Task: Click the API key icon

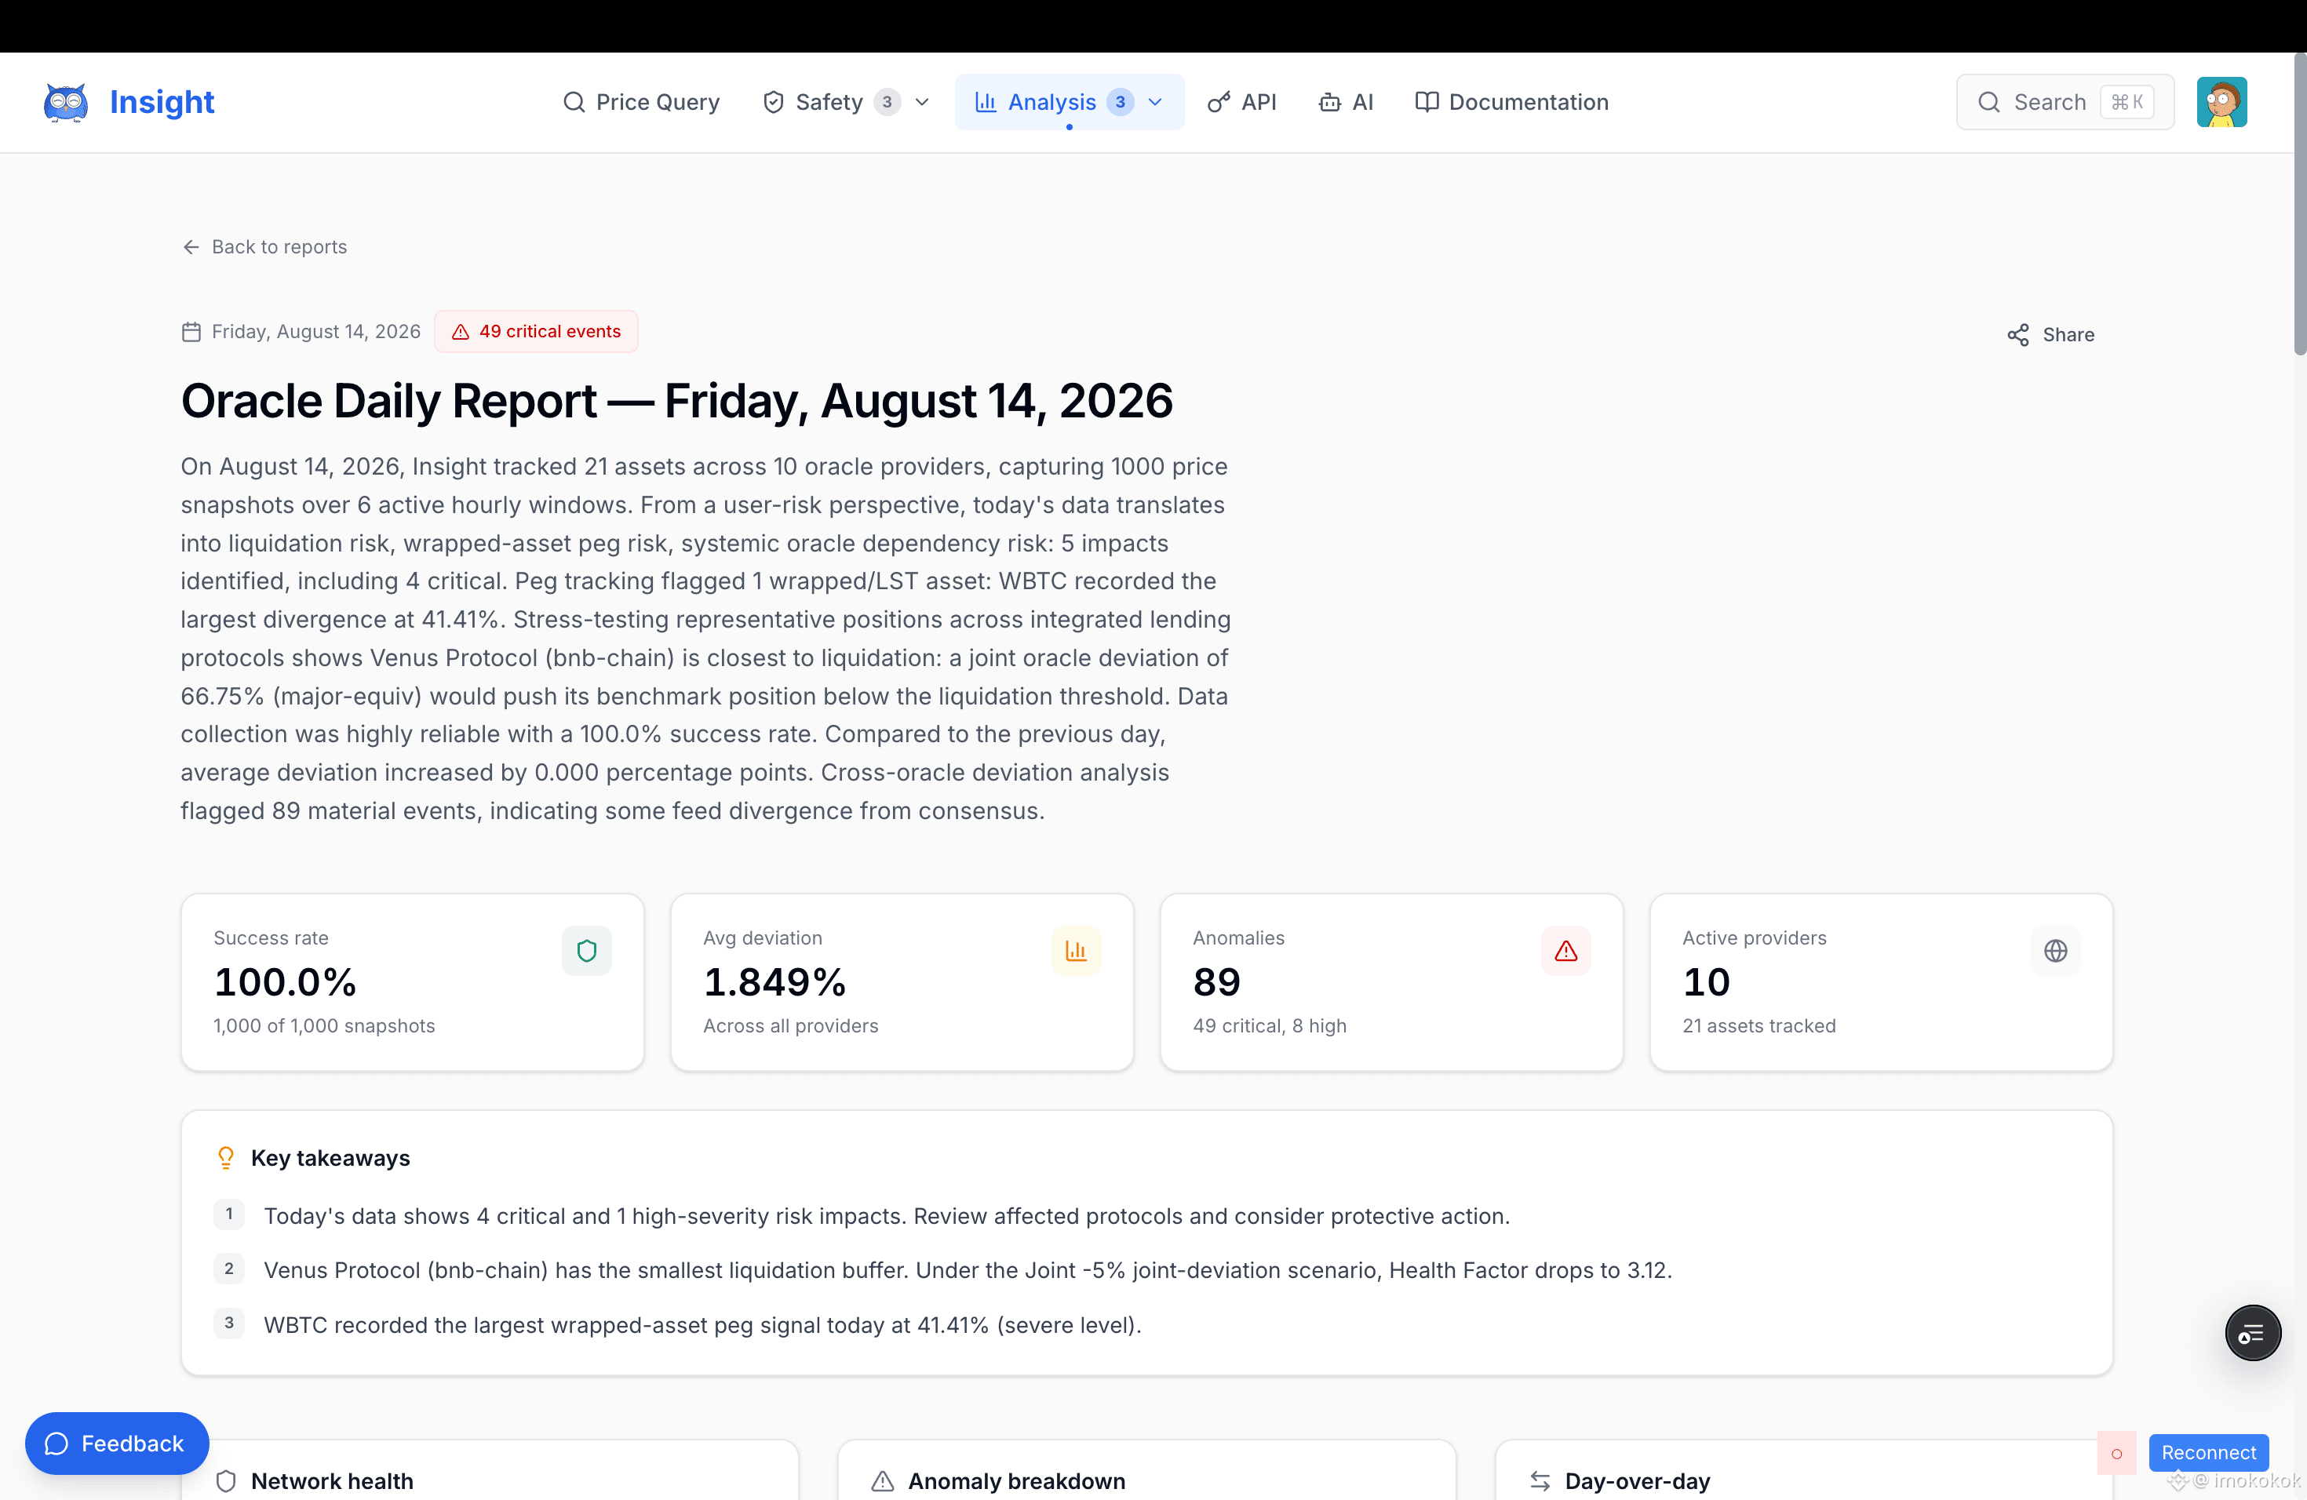Action: click(x=1219, y=102)
